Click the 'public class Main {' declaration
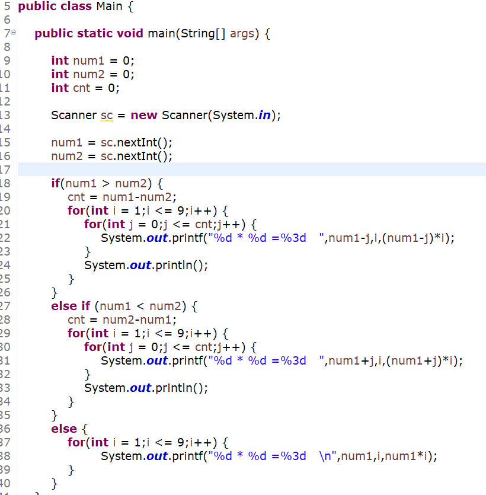Screen dimensions: 486x495 (x=76, y=7)
